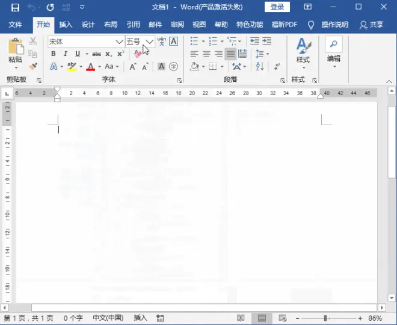397x325 pixels.
Task: Click the macro recording icon in status bar
Action: [x=160, y=318]
